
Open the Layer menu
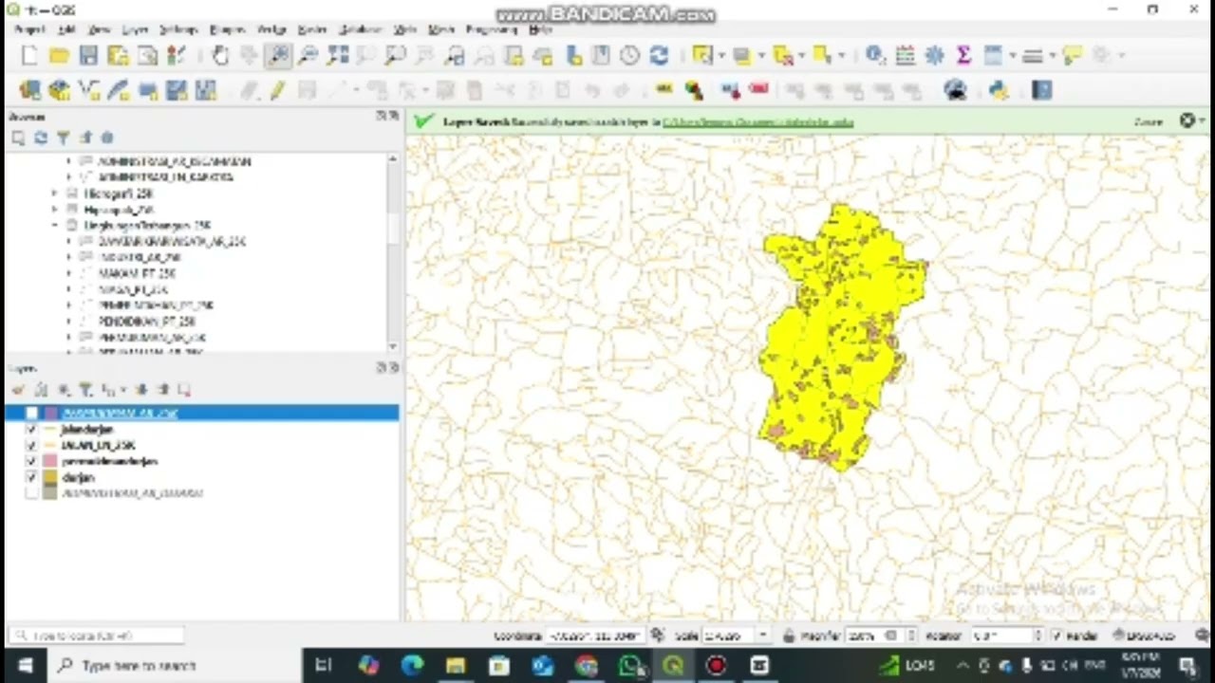tap(135, 29)
